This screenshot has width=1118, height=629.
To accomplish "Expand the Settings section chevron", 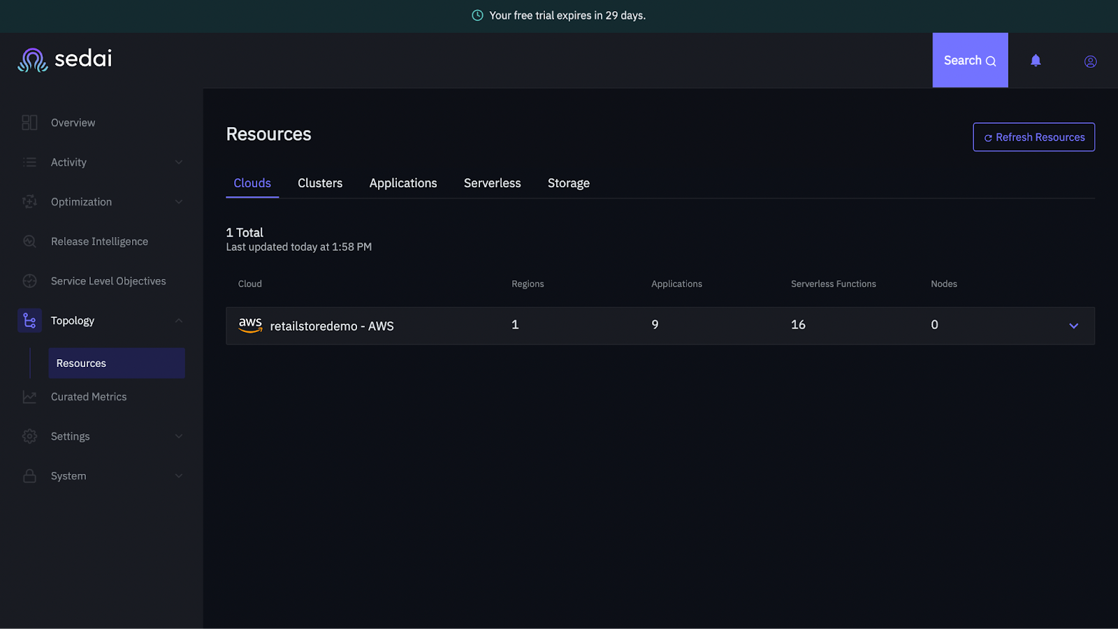I will [180, 436].
